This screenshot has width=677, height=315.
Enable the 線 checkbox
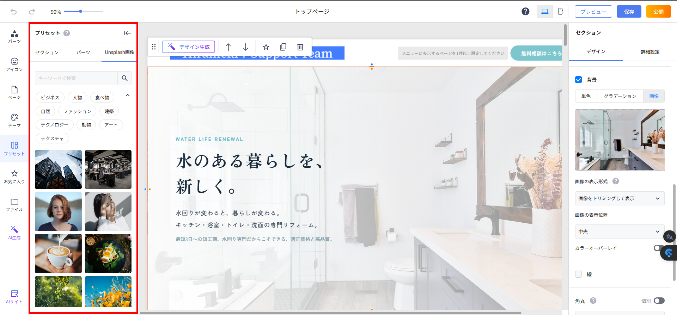tap(579, 274)
